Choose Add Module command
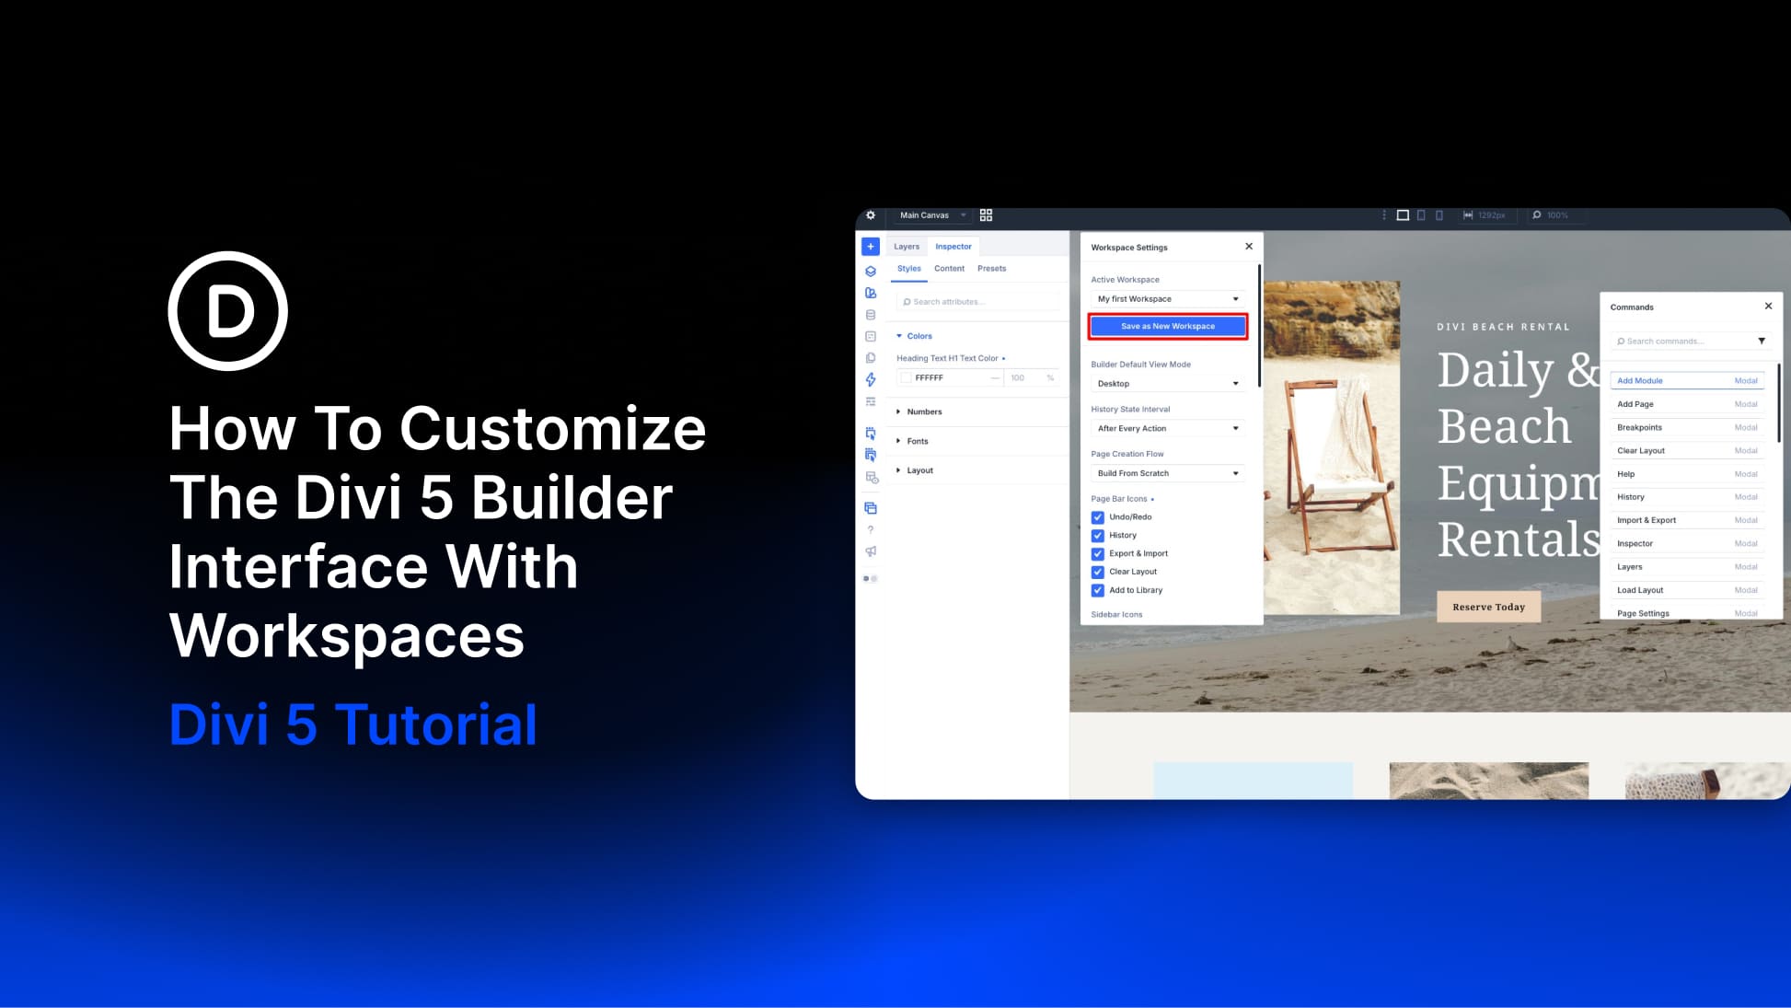This screenshot has height=1008, width=1791. [1687, 381]
